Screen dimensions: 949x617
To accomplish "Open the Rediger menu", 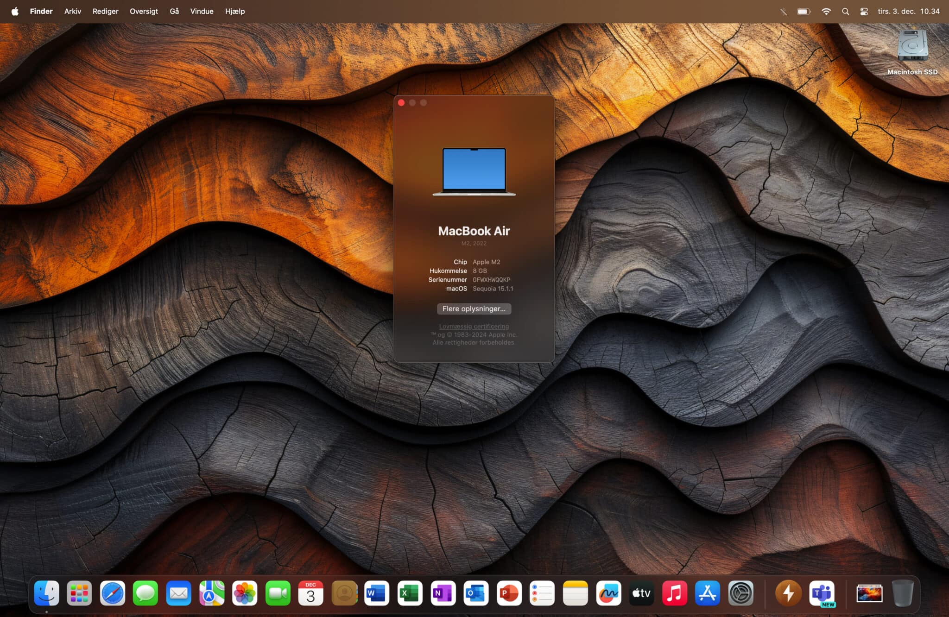I will tap(105, 11).
